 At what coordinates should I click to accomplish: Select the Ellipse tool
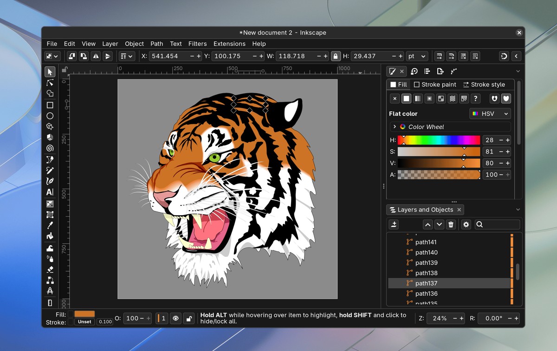(50, 116)
